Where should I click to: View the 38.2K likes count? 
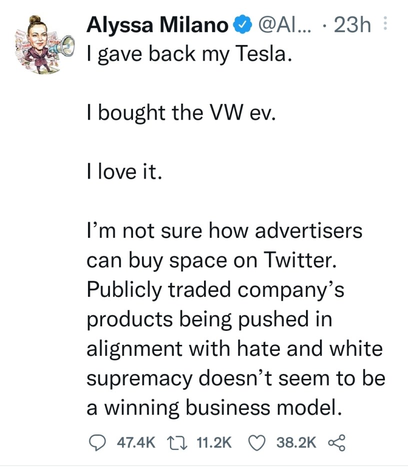[x=296, y=441]
